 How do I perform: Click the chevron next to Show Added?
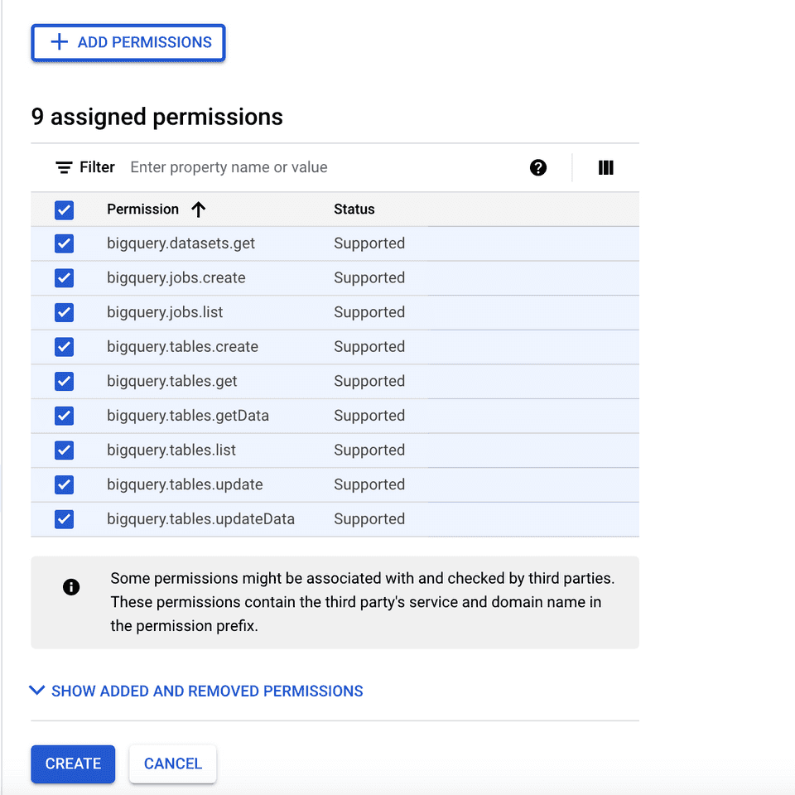pyautogui.click(x=37, y=690)
